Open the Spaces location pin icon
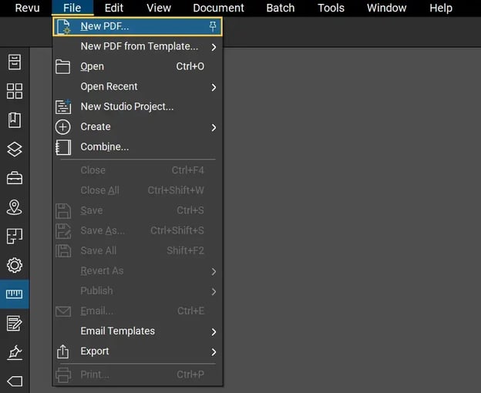This screenshot has height=393, width=481. click(x=15, y=207)
